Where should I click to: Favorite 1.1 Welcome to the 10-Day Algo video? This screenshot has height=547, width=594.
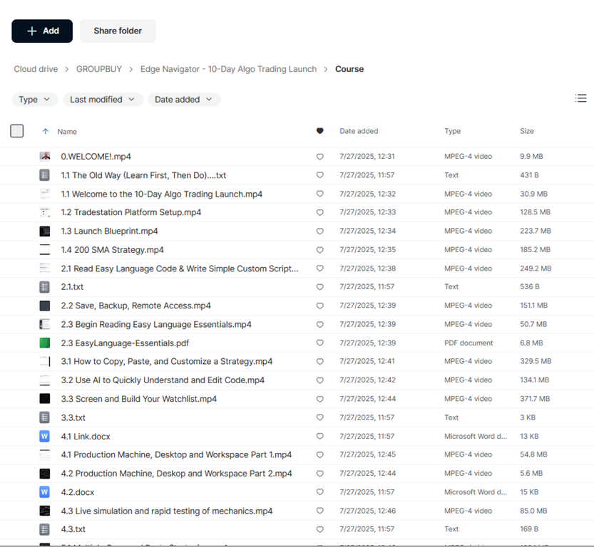coord(319,194)
